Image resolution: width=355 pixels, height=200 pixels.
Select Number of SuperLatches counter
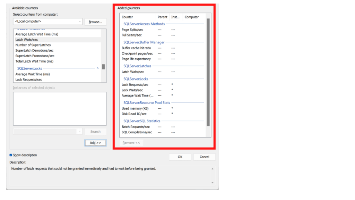click(33, 45)
